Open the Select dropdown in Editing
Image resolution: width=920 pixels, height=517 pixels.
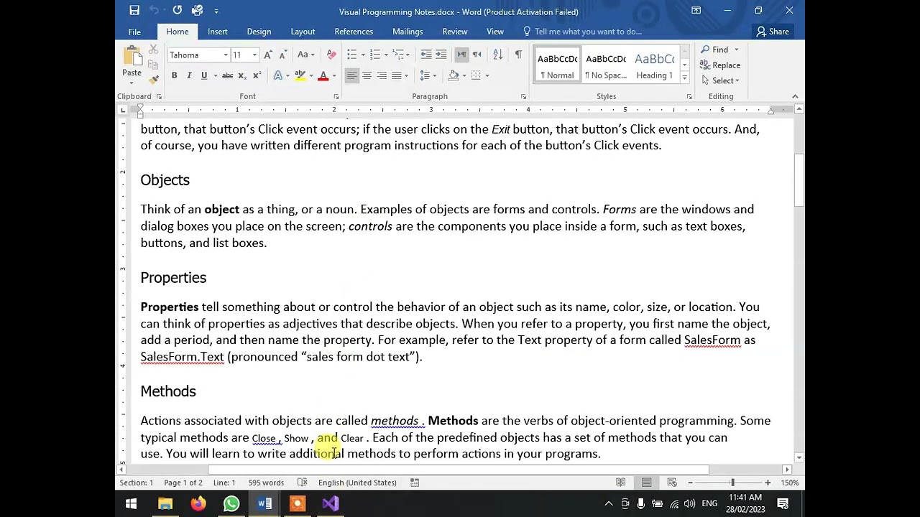720,80
